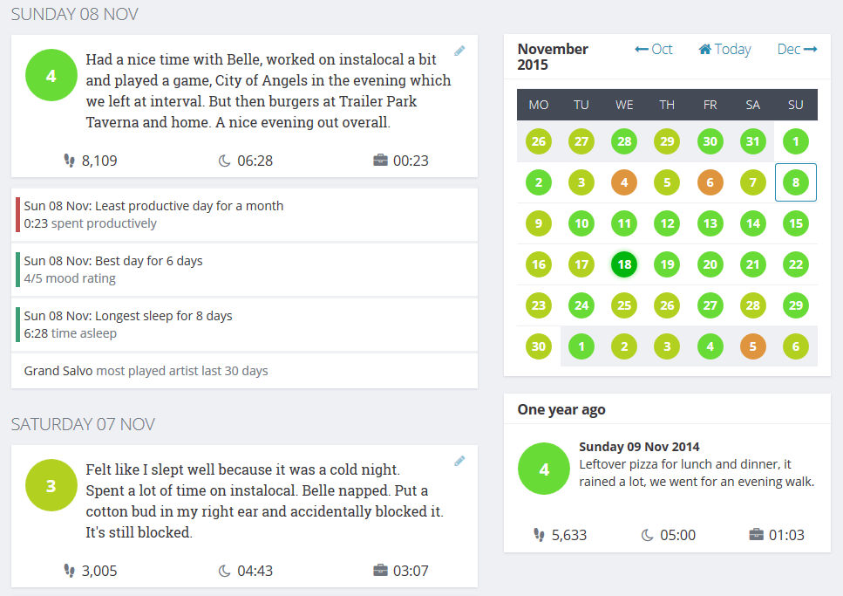This screenshot has width=843, height=596.
Task: Edit the Saturday 07 Nov entry
Action: pos(459,461)
